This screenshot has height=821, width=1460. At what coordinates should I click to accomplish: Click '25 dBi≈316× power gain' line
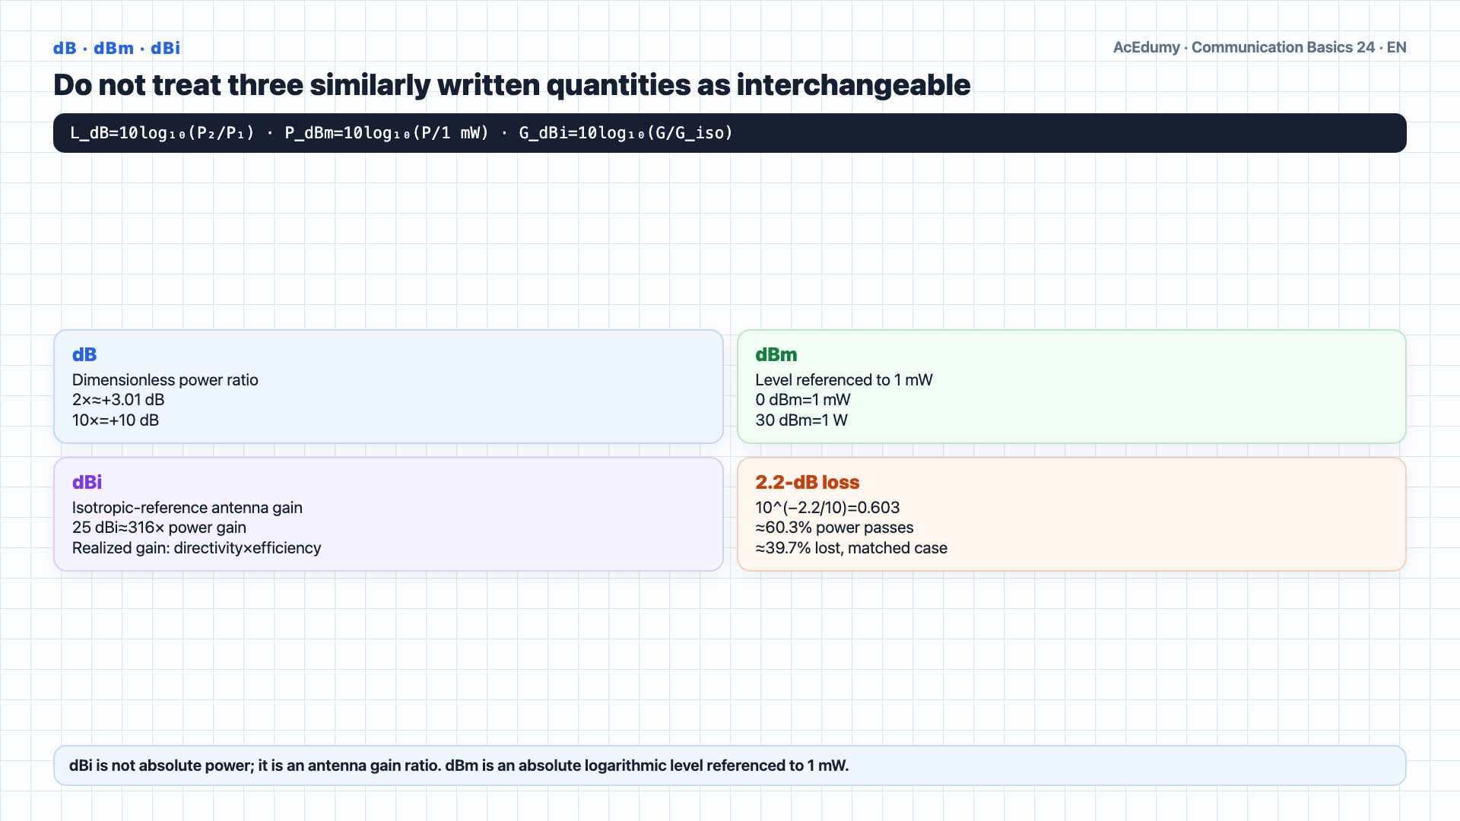pyautogui.click(x=159, y=528)
